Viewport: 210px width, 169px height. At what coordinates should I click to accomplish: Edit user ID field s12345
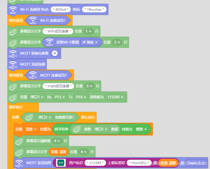95,163
